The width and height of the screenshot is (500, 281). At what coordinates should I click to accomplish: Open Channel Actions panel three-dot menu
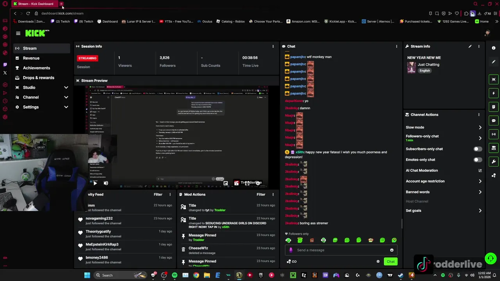(479, 115)
